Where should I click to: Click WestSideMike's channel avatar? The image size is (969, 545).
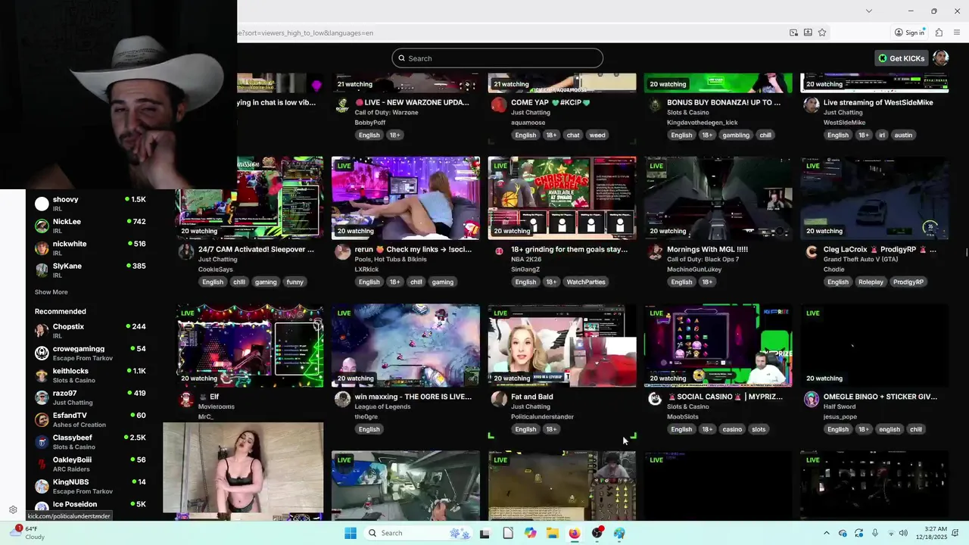point(812,105)
